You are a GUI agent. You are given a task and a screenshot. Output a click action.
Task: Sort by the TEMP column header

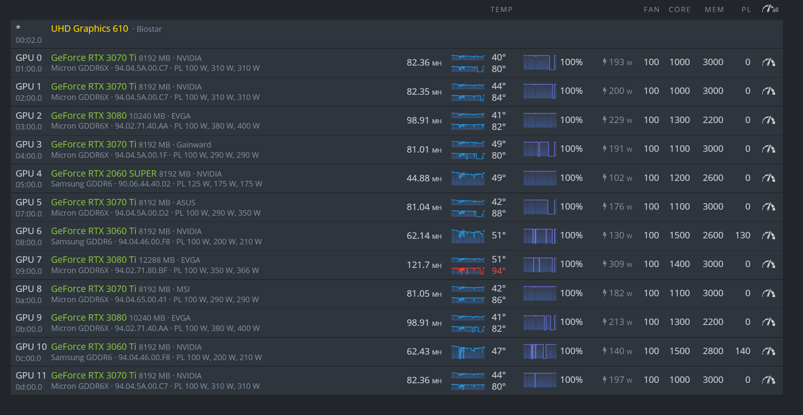pos(501,9)
